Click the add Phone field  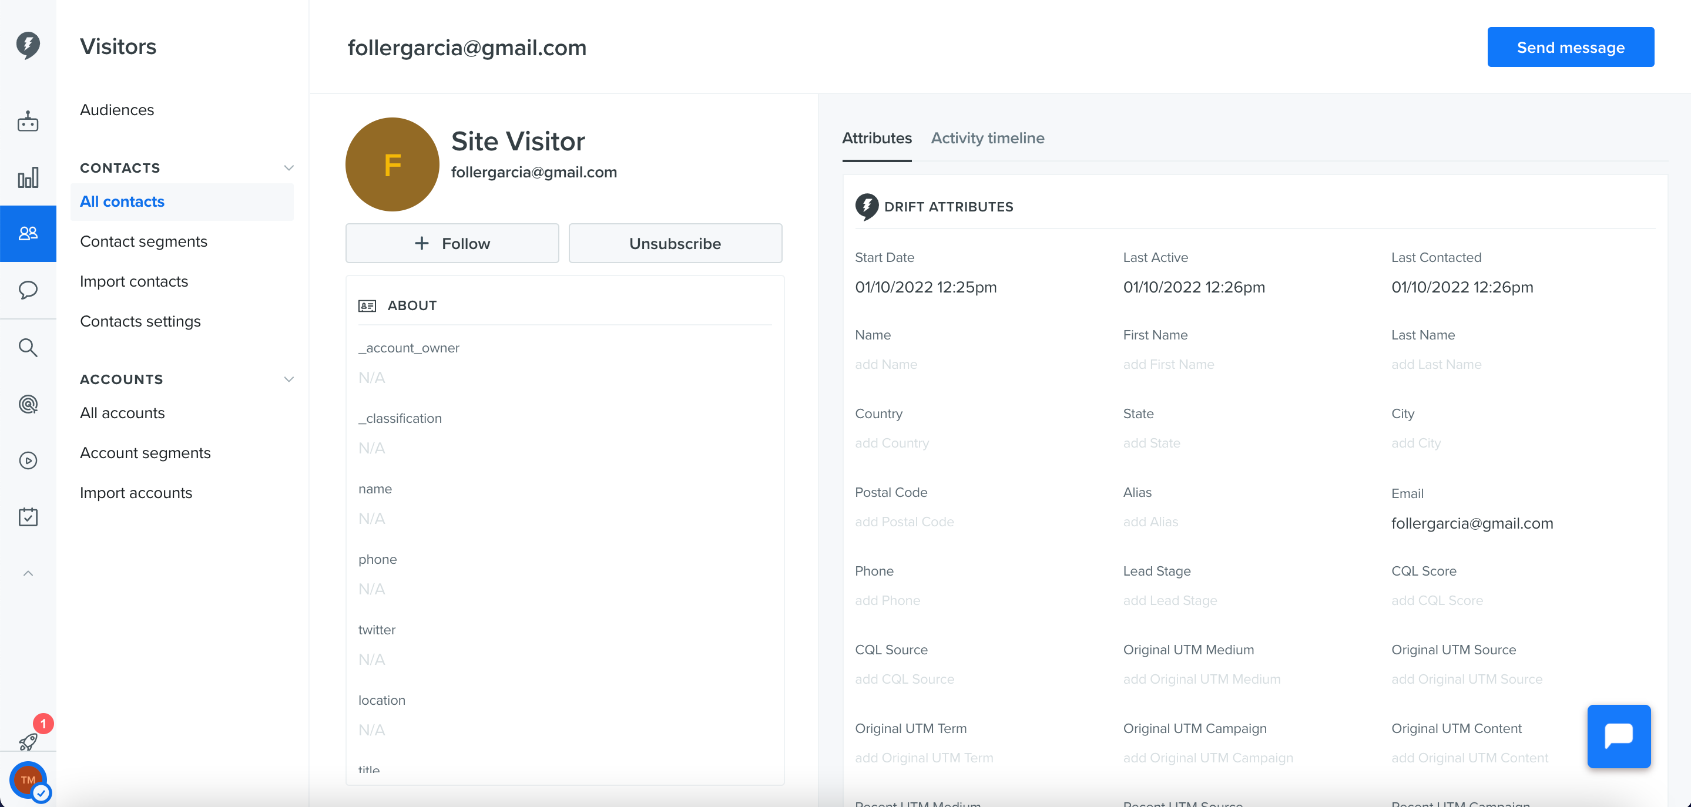pos(887,600)
